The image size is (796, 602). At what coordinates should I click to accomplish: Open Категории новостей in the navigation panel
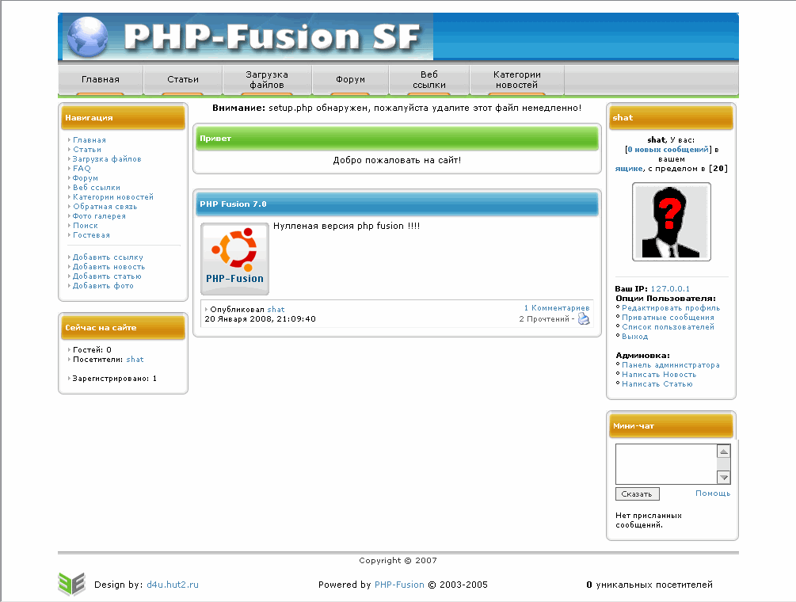coord(113,197)
